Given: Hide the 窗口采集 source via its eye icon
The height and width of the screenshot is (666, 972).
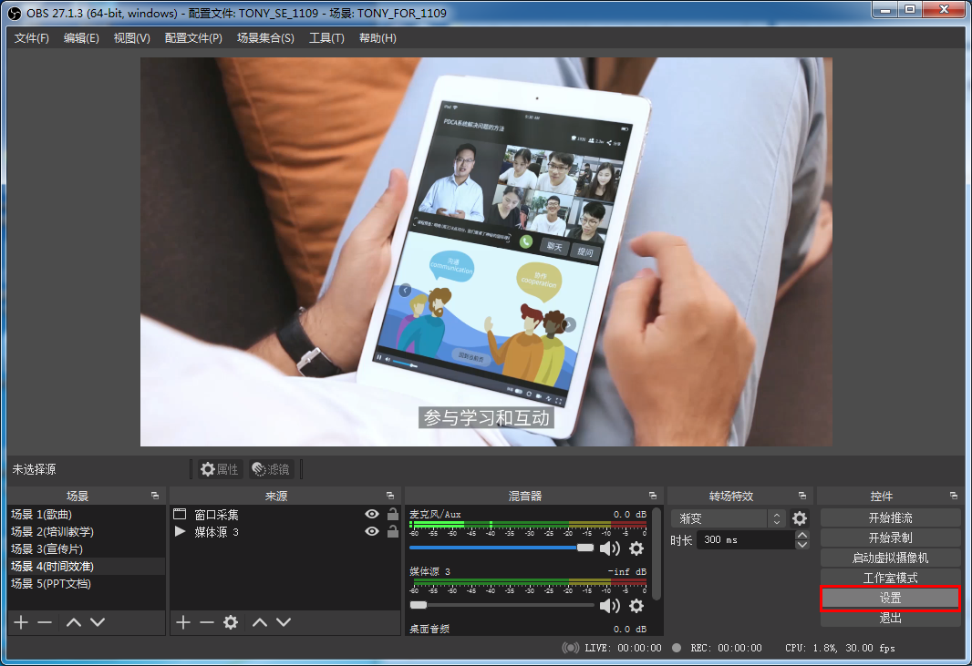Looking at the screenshot, I should pos(372,514).
